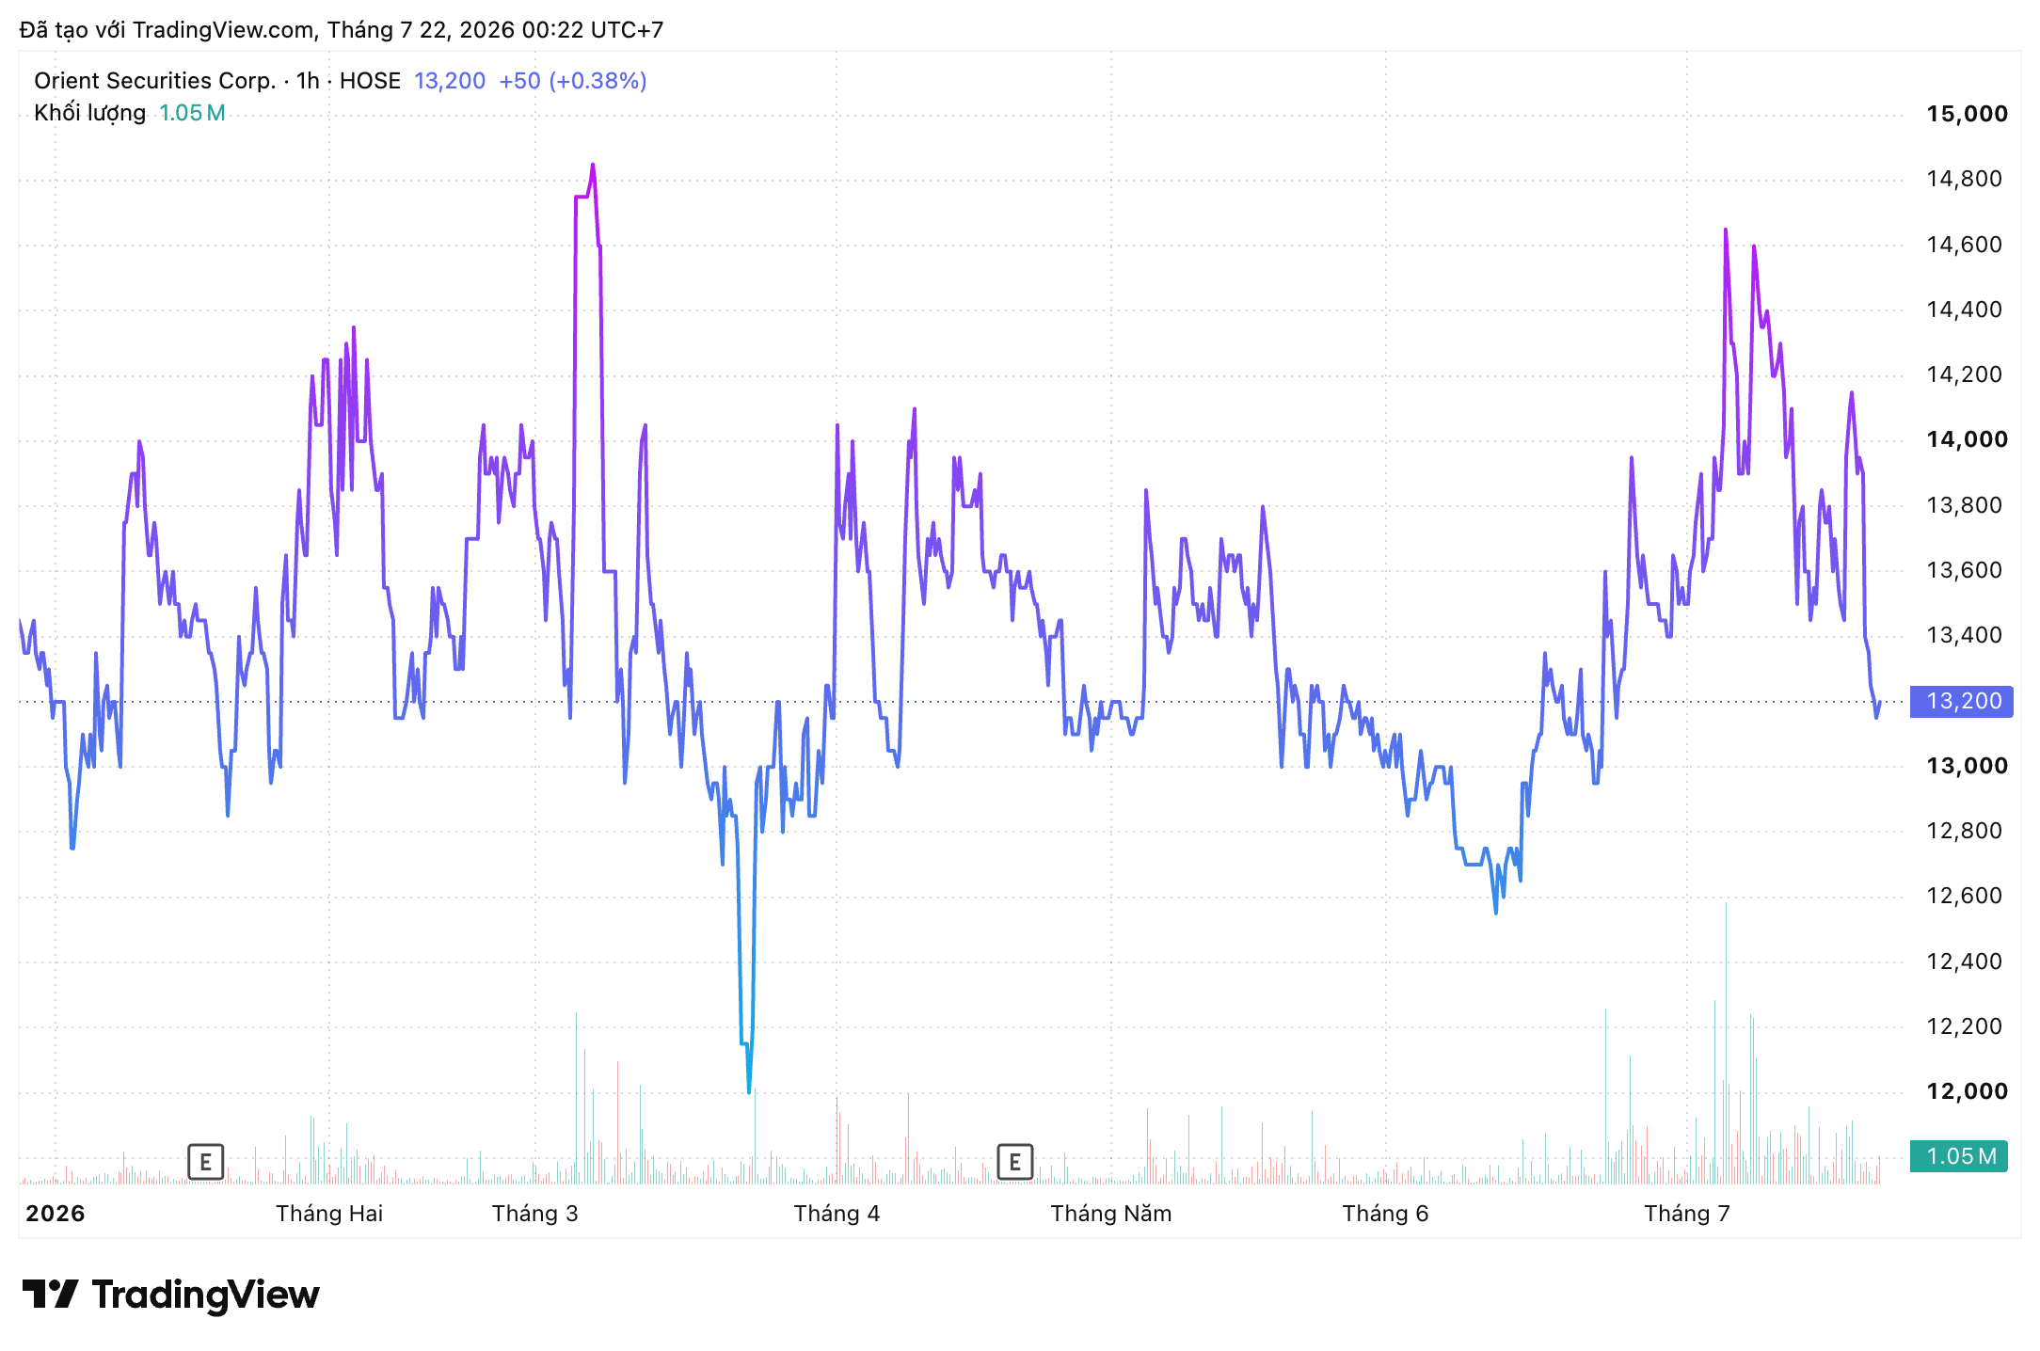Click the Tháng Năm axis label

pyautogui.click(x=1111, y=1214)
